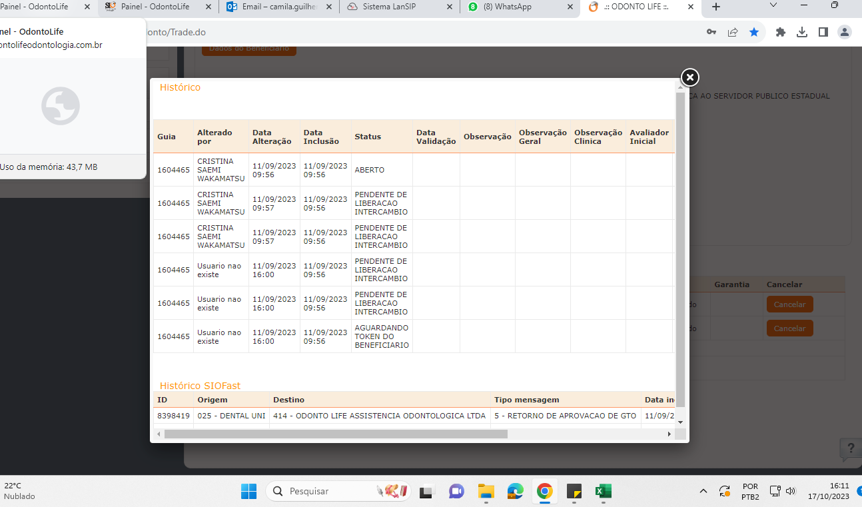862x507 pixels.
Task: Click the popup's horizontal scrollbar thumb
Action: click(x=336, y=434)
